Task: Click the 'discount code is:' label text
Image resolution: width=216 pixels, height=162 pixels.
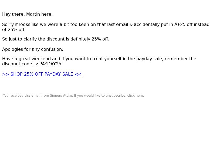Action: coord(20,64)
